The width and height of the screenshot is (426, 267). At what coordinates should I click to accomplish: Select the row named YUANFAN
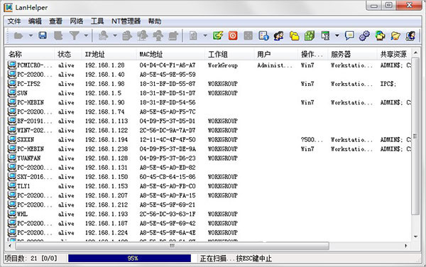coord(209,158)
